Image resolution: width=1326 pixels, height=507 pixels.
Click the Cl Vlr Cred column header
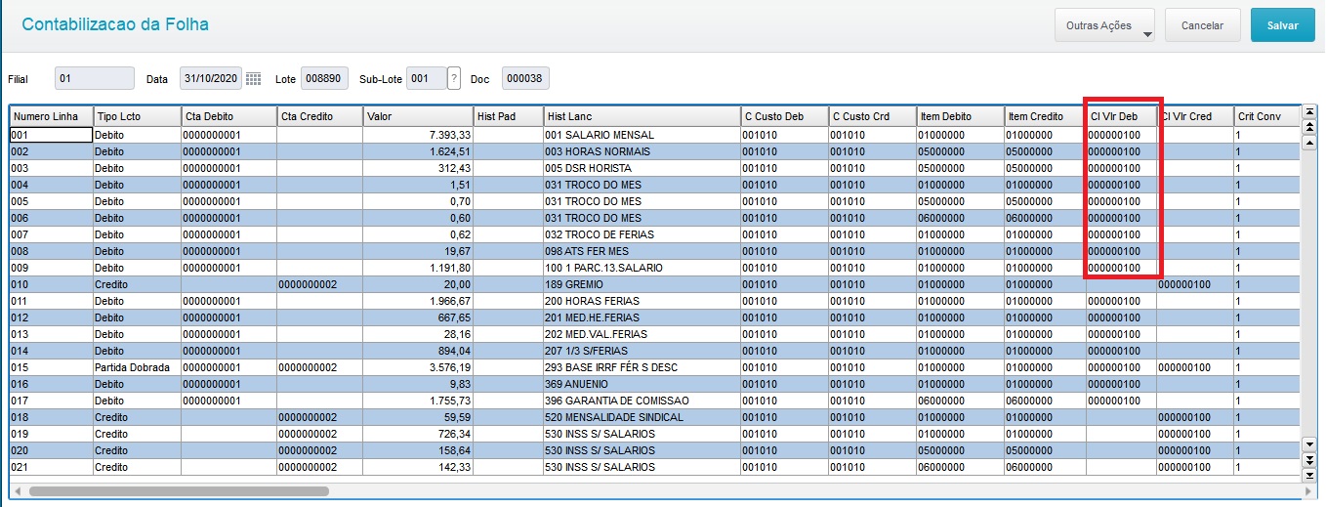pos(1196,116)
